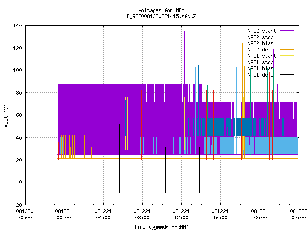Click the NPD2 start purple legend line
This screenshot has width=308, height=231.
click(286, 31)
